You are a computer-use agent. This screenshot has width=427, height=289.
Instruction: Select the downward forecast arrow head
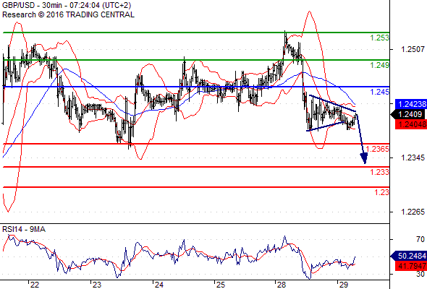364,158
